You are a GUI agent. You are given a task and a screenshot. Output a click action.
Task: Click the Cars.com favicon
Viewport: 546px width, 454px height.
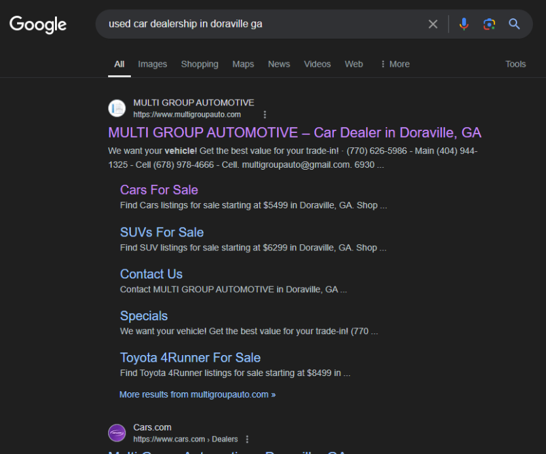click(x=117, y=433)
